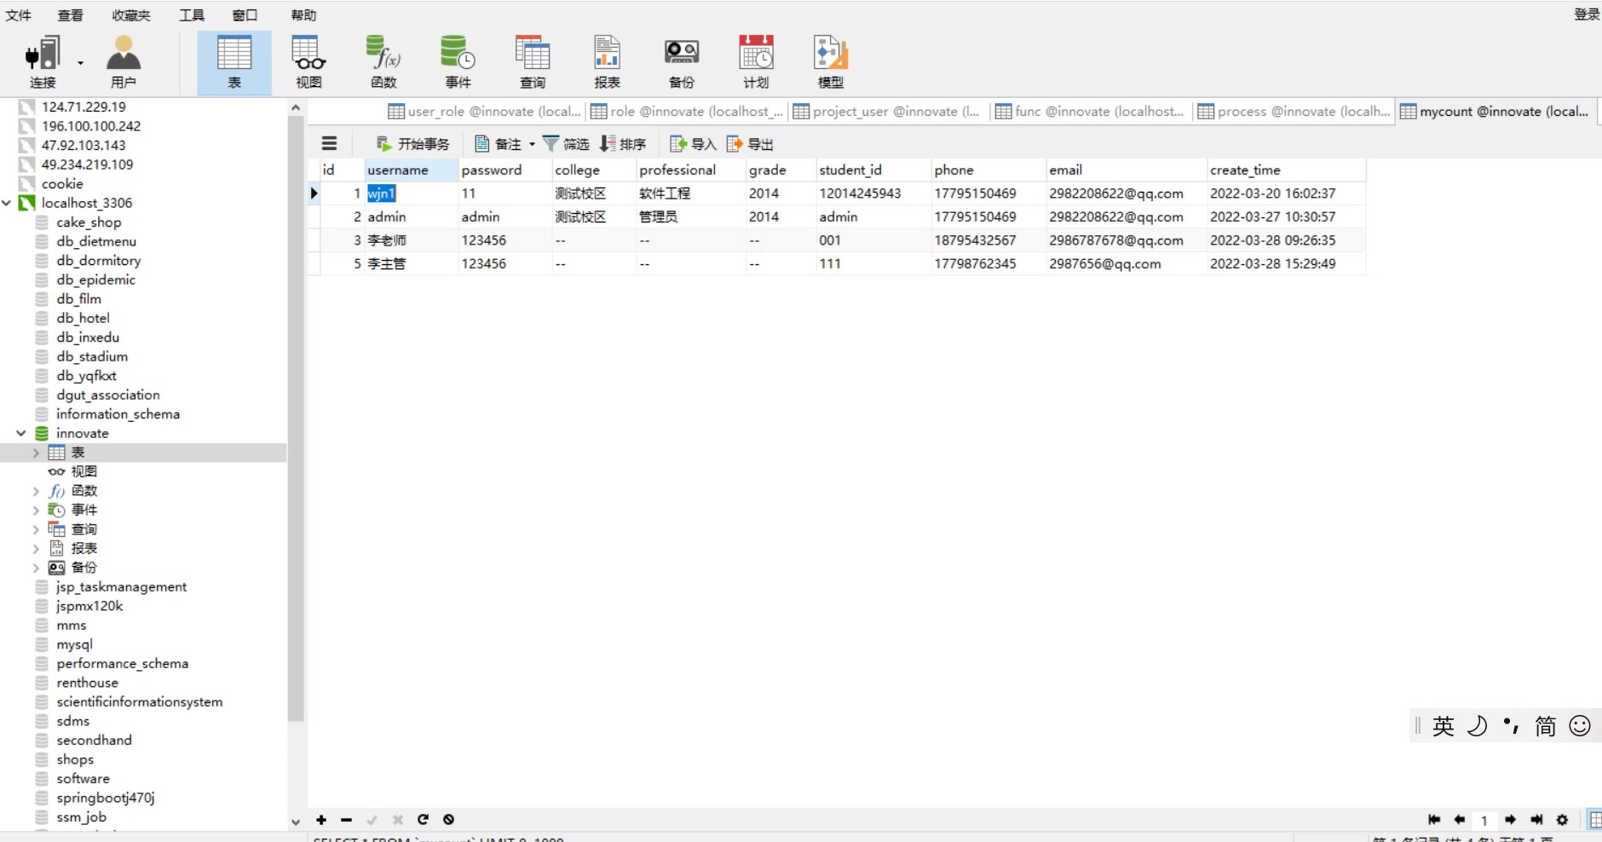
Task: Click 开始事务 begin transaction
Action: [412, 144]
